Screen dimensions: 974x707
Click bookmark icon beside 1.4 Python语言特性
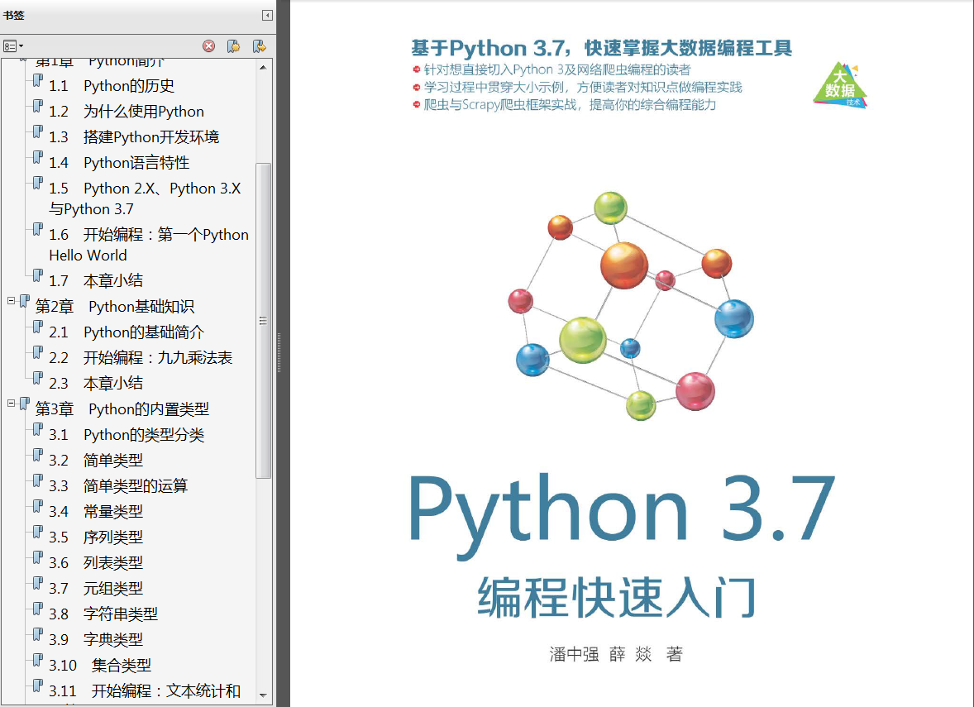click(38, 158)
